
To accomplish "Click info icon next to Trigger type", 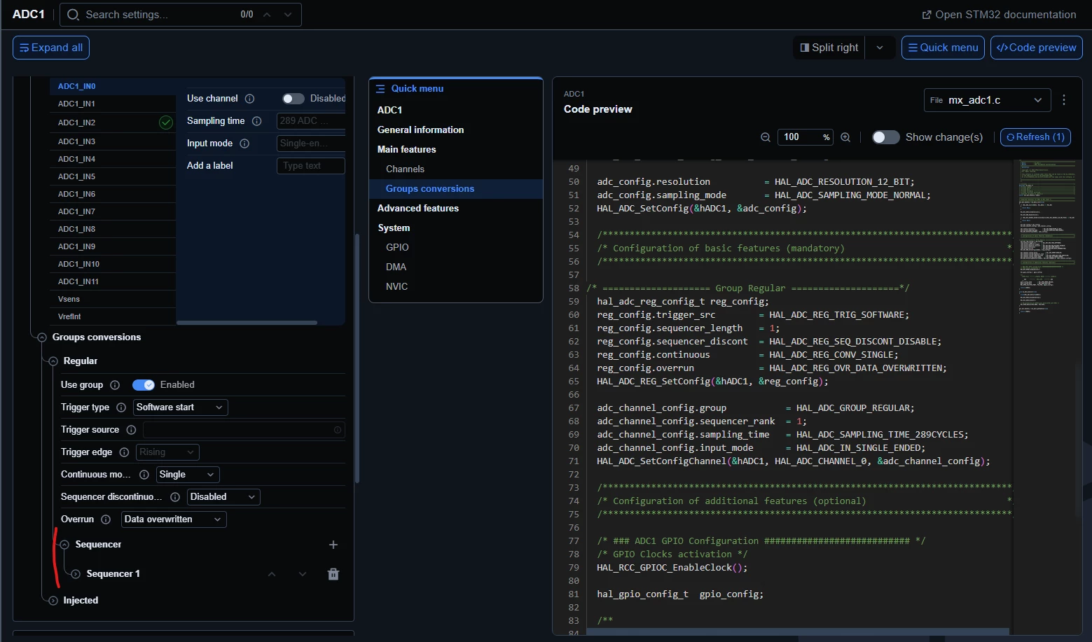I will (121, 407).
